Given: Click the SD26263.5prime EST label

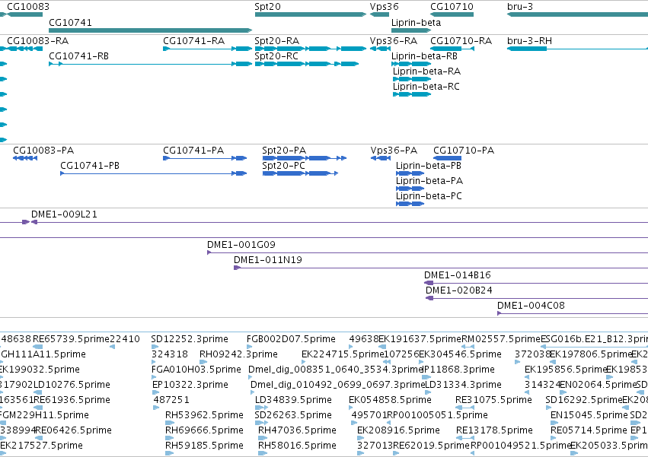Looking at the screenshot, I should pyautogui.click(x=293, y=415).
